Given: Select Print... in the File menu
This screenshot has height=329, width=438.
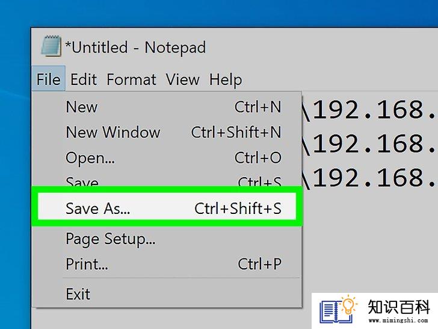Looking at the screenshot, I should pos(167,264).
